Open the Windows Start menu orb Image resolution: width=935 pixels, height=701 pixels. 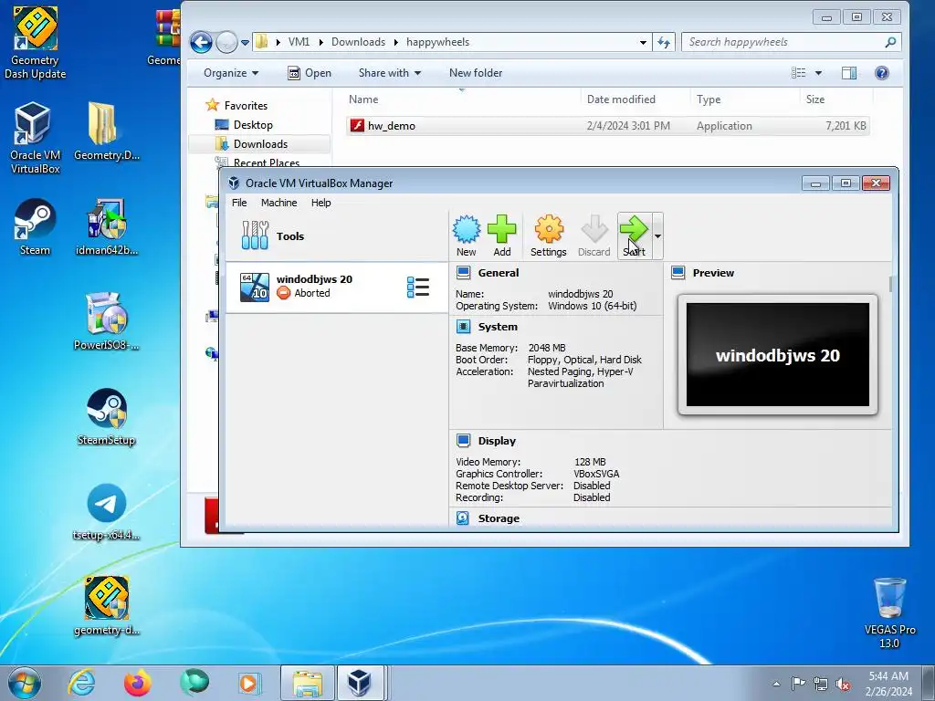point(25,683)
